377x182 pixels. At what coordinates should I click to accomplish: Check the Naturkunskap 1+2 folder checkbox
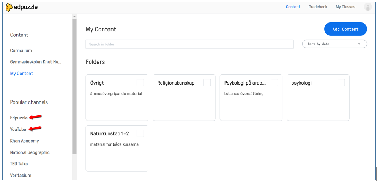140,133
